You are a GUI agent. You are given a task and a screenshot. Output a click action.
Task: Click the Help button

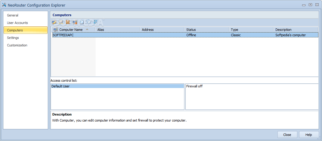[x=309, y=135]
